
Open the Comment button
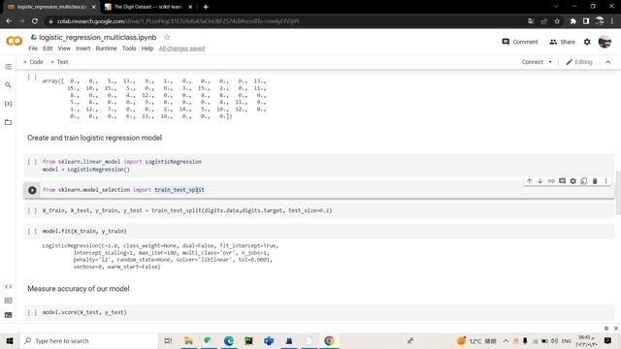[520, 42]
